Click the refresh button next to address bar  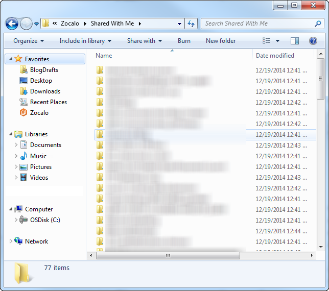(x=192, y=23)
